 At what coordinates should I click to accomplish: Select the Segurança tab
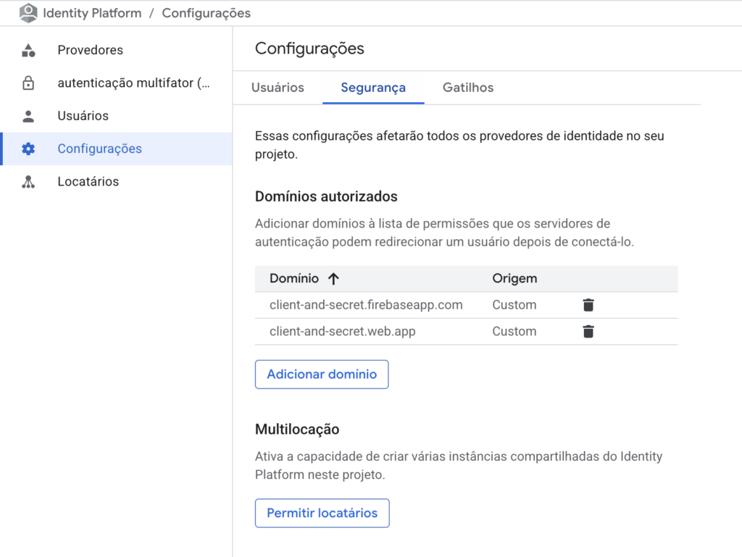click(x=373, y=88)
